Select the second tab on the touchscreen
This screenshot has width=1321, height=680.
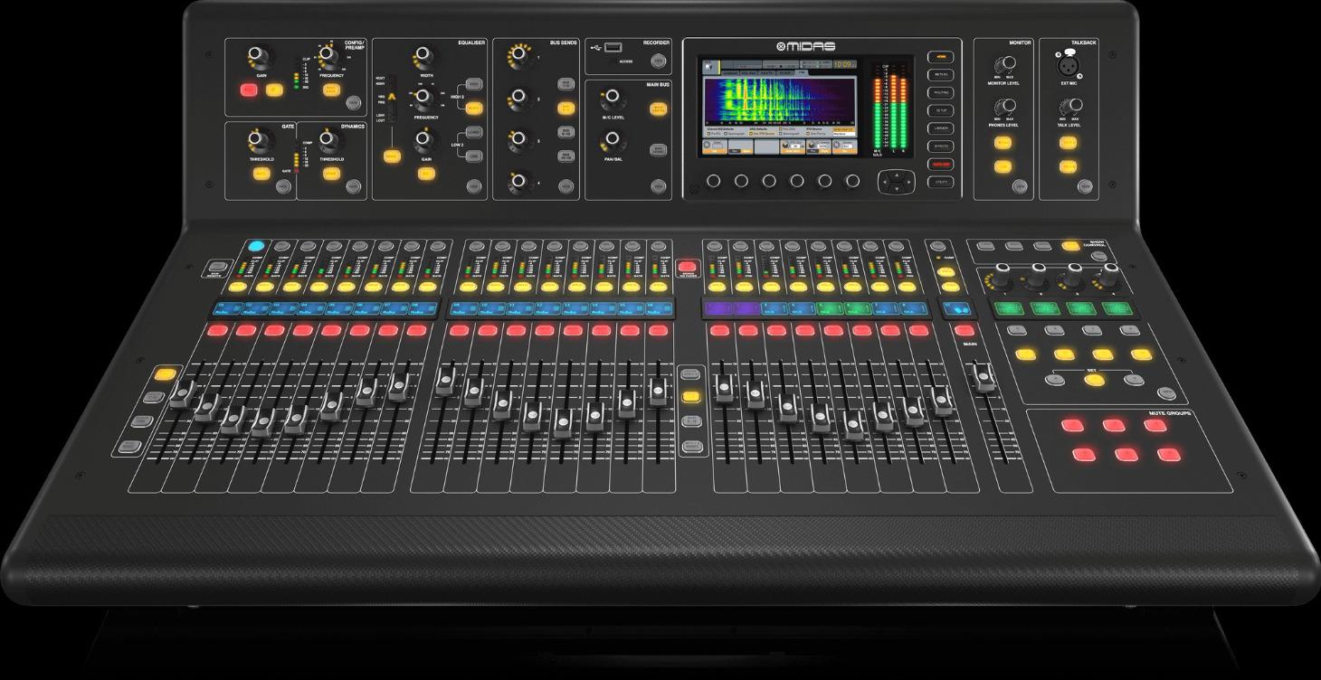point(748,72)
